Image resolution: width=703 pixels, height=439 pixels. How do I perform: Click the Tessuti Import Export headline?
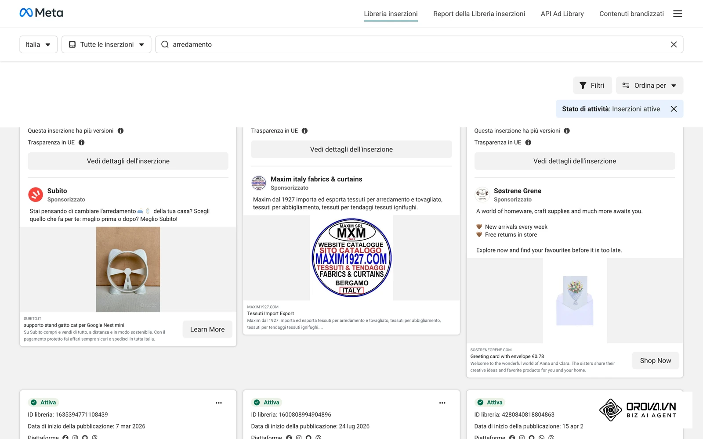tap(271, 313)
